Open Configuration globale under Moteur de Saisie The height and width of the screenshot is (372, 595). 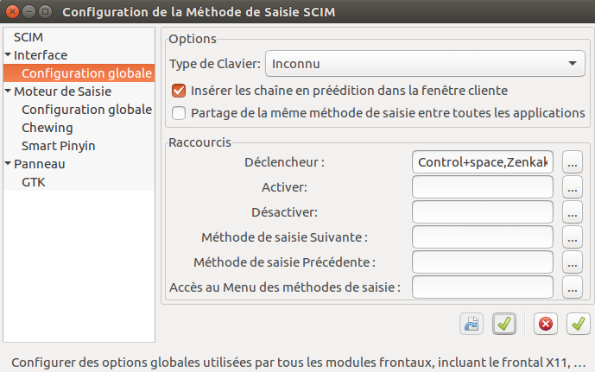[86, 110]
